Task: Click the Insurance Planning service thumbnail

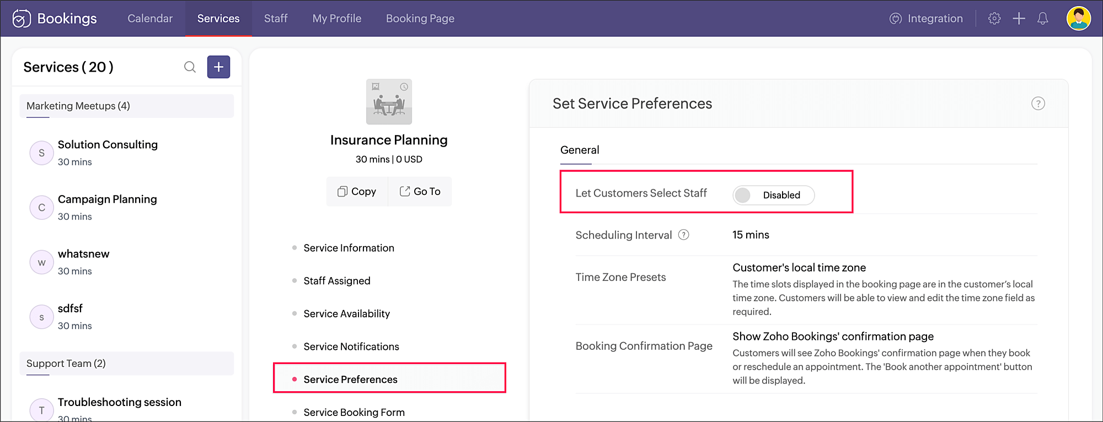Action: click(x=389, y=102)
